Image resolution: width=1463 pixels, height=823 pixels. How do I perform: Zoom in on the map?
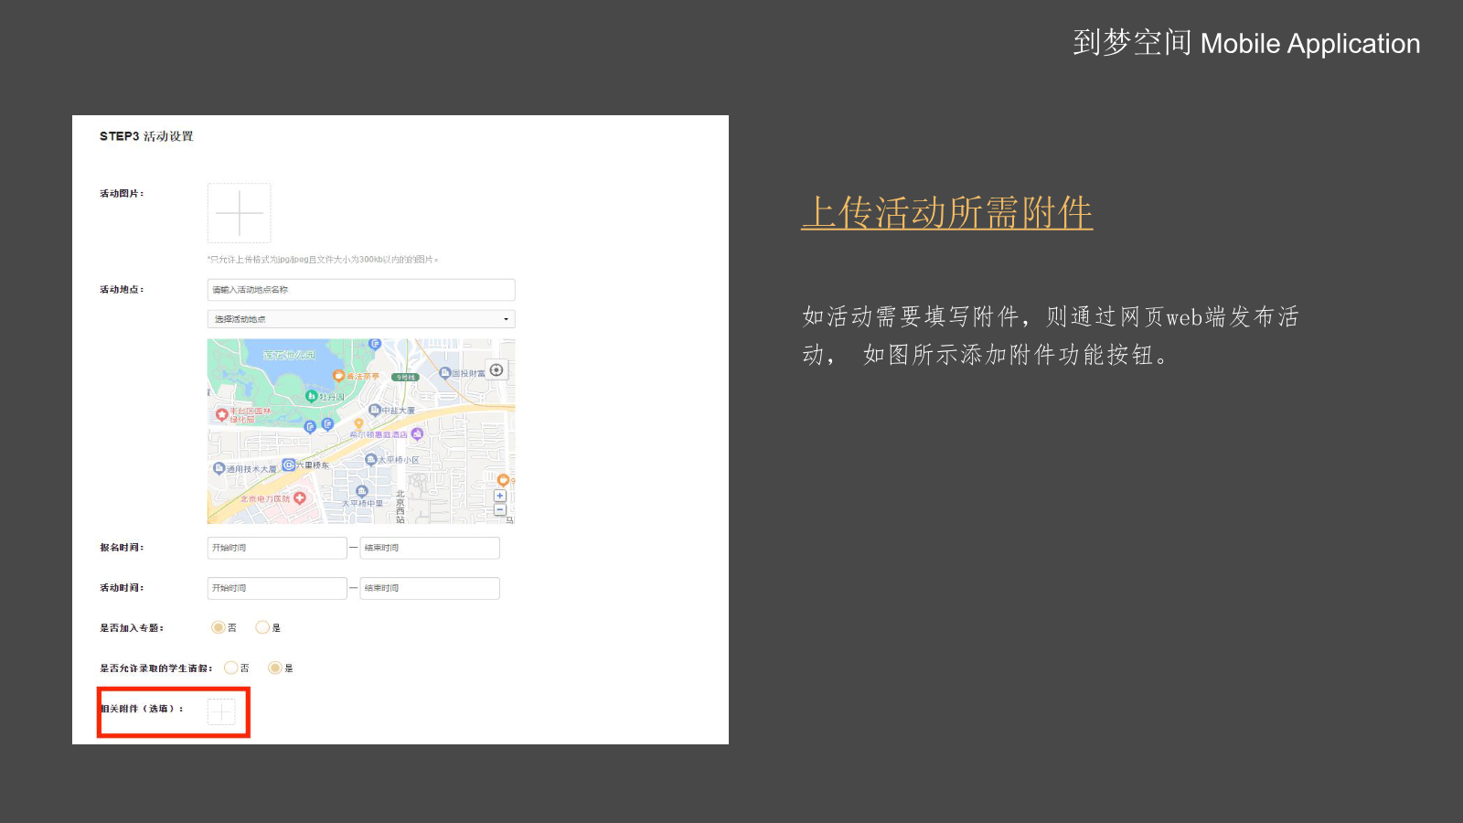500,496
